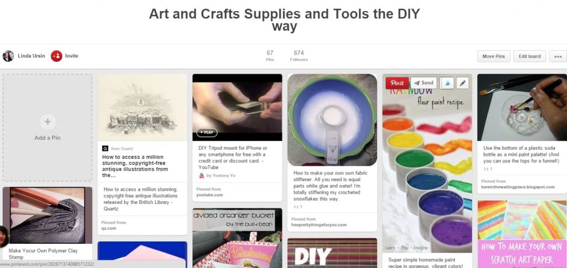The image size is (567, 268).
Task: Click the Quartz source icon
Action: pyautogui.click(x=105, y=148)
